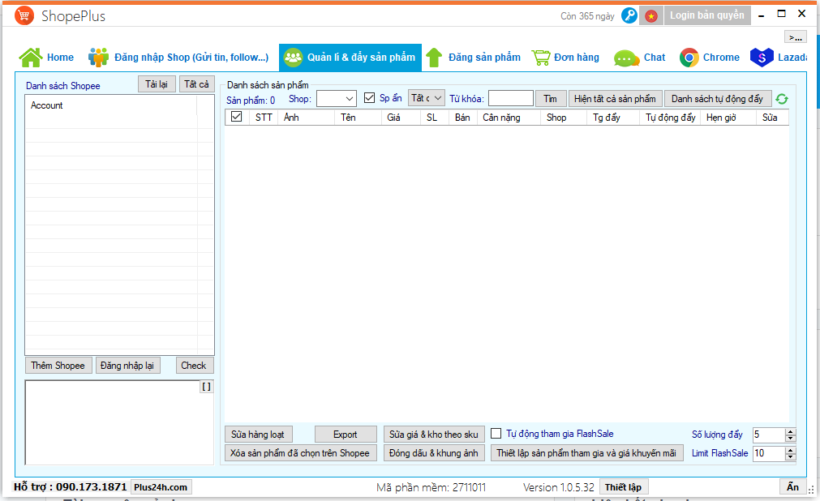Click the Tìm search button
This screenshot has height=501, width=820.
550,99
